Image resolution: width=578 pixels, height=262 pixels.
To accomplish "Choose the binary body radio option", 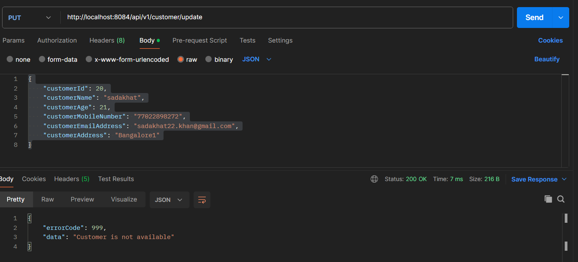I will click(208, 59).
